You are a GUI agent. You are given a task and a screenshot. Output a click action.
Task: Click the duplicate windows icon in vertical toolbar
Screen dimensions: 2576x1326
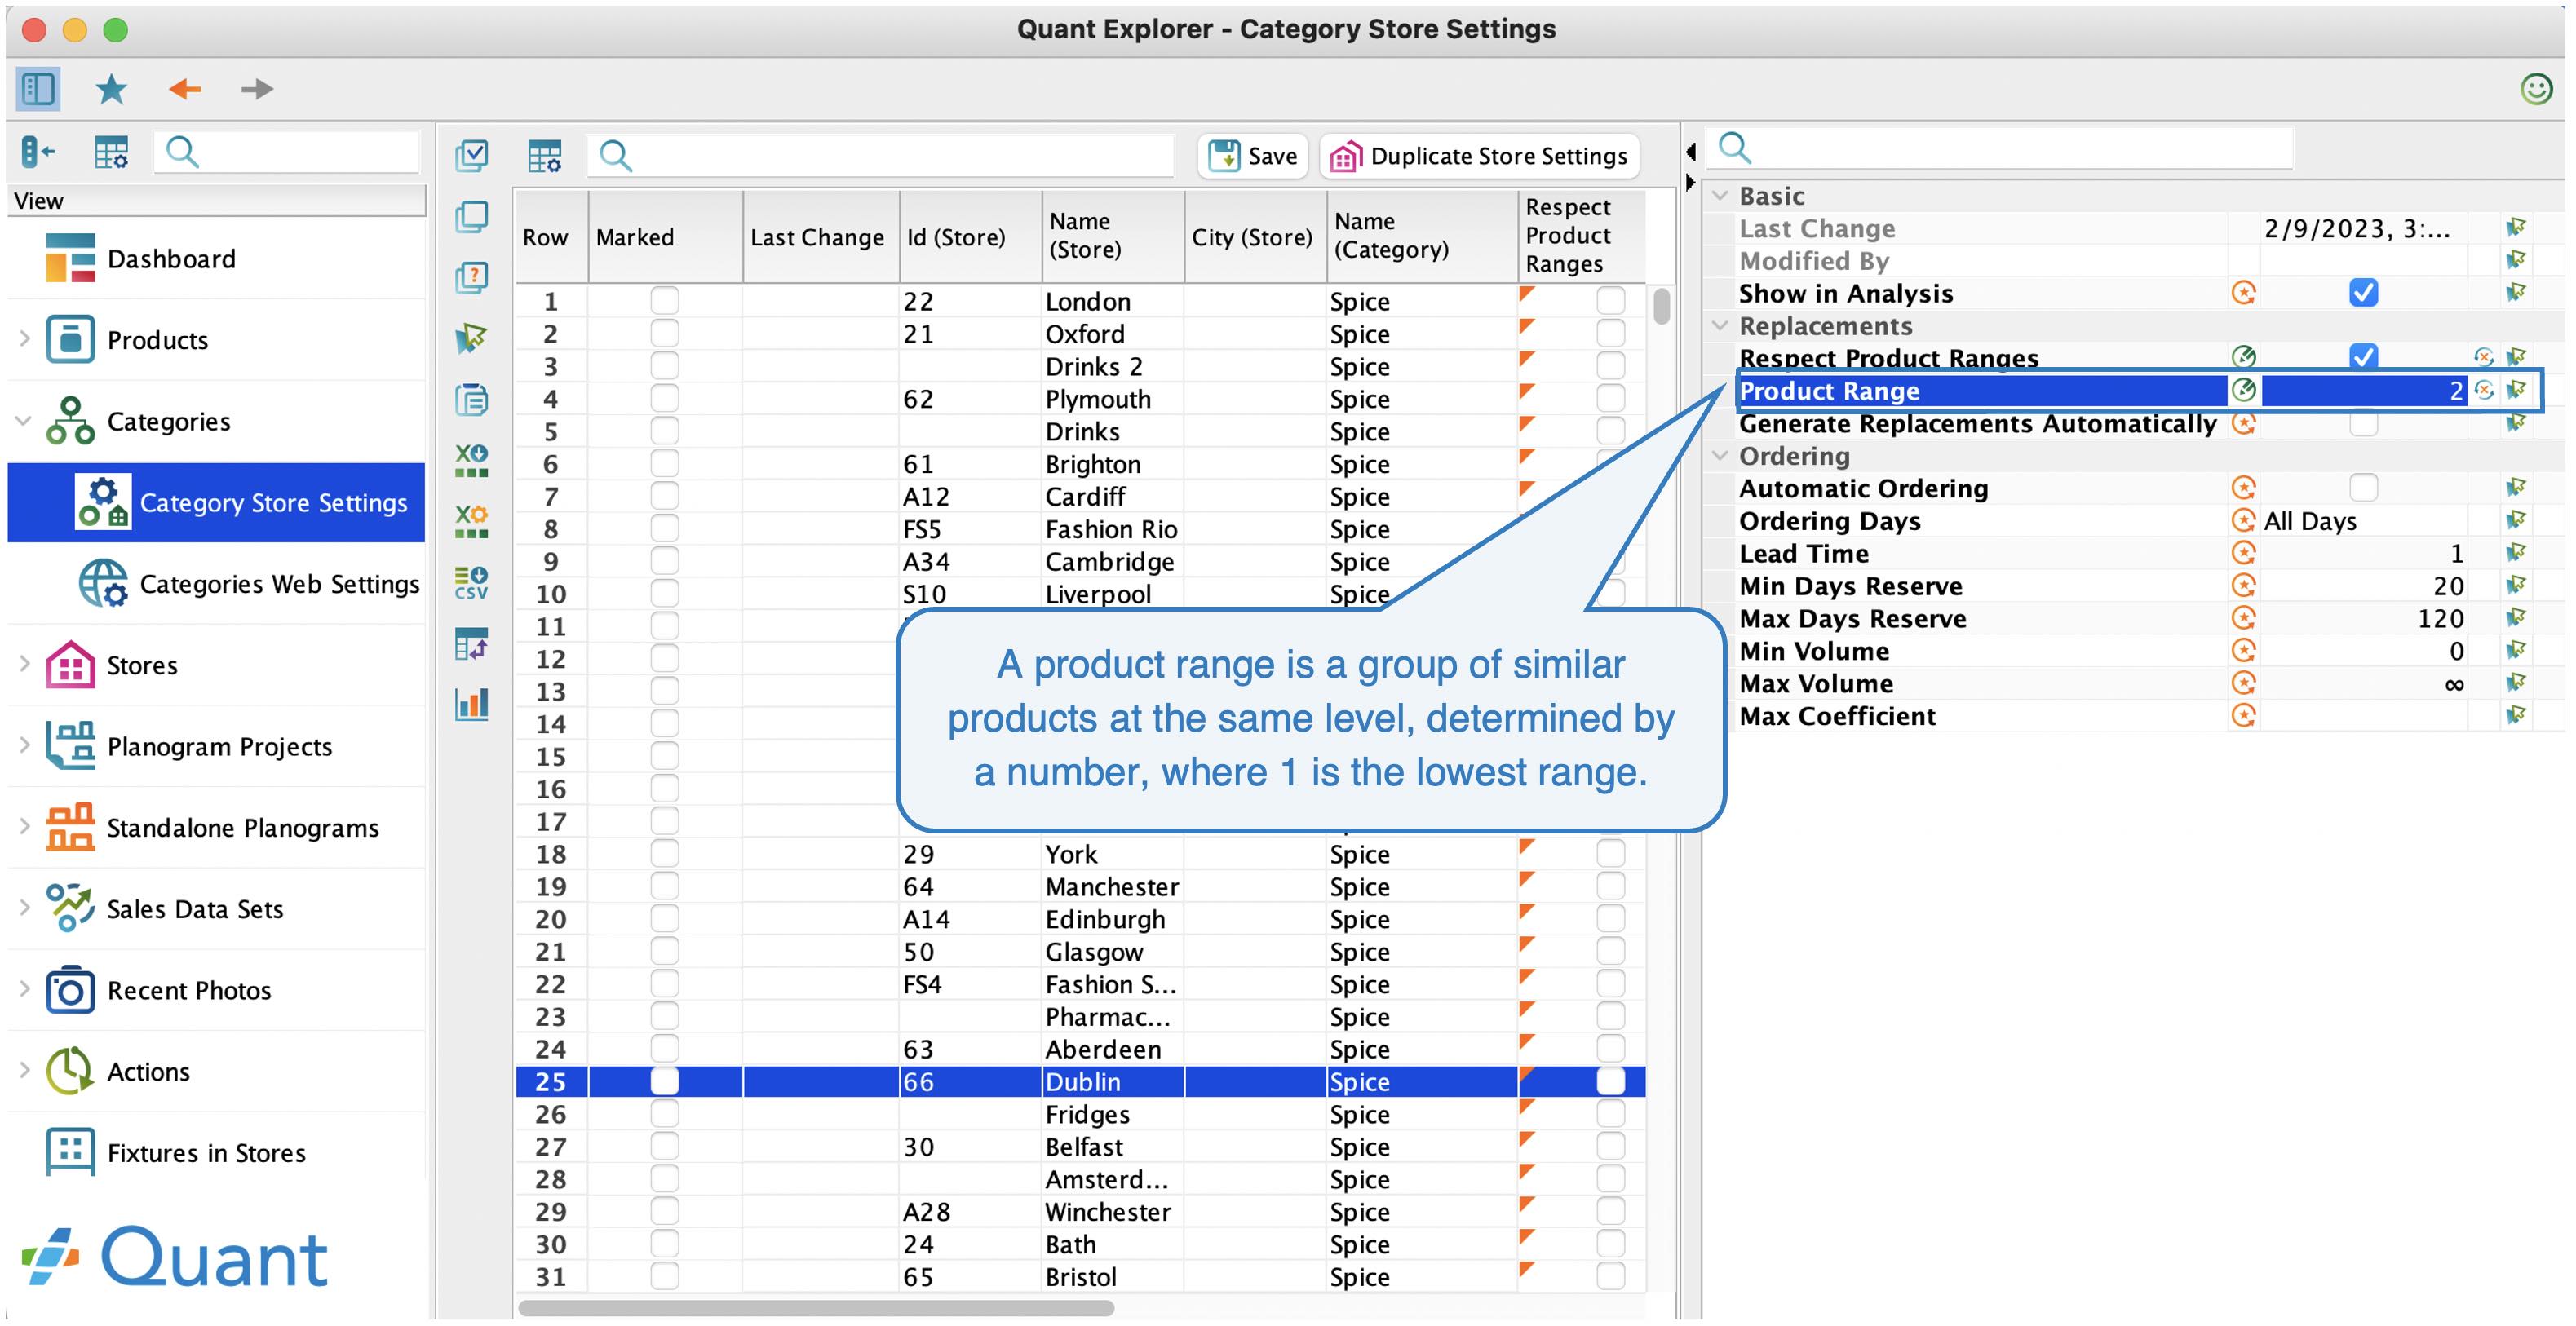(471, 216)
